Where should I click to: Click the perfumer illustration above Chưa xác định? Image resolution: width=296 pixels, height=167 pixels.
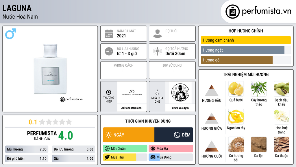pos(180,92)
